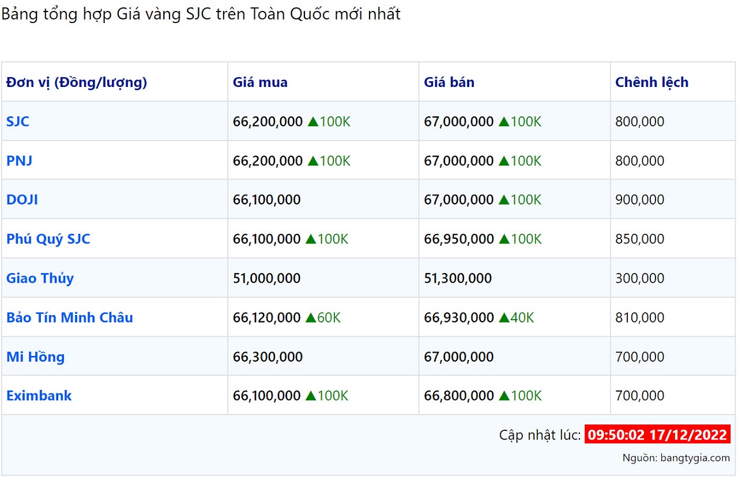Open the Mi Hồng link

(x=35, y=356)
